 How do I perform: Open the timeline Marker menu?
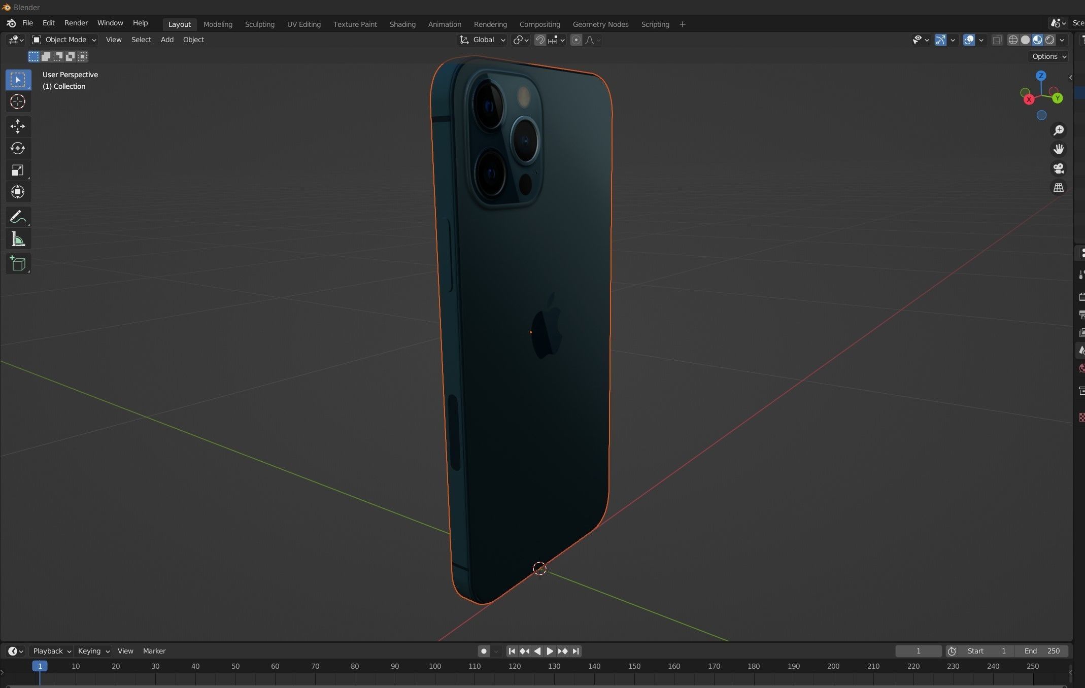click(x=154, y=651)
